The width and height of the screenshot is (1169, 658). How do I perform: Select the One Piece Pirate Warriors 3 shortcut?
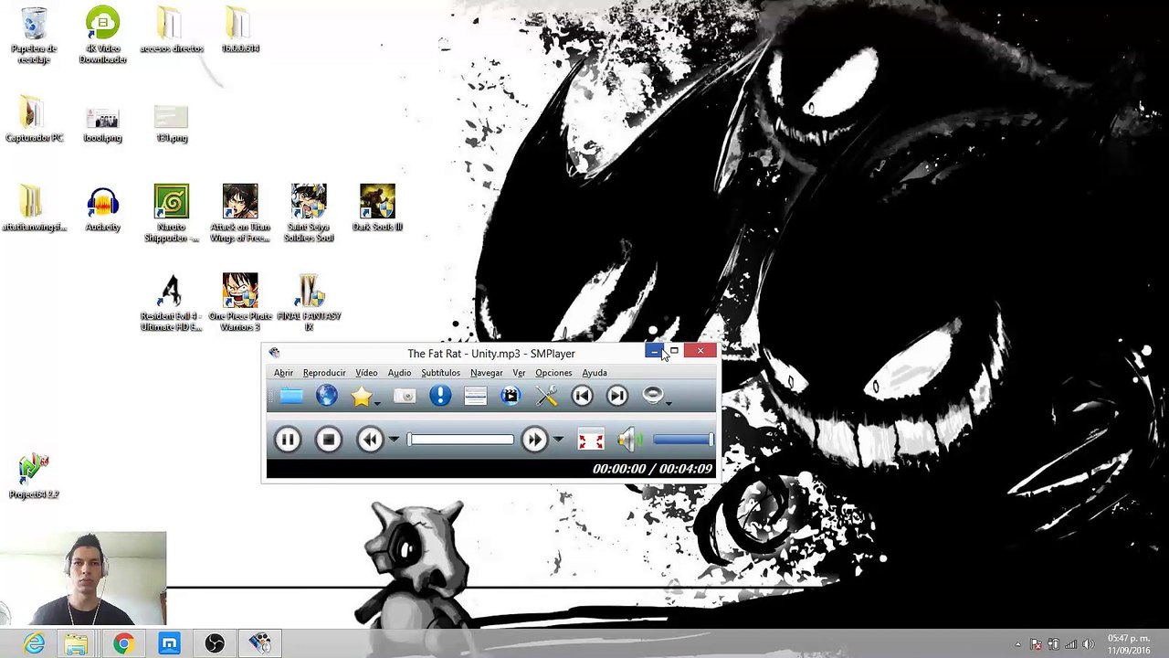tap(240, 303)
